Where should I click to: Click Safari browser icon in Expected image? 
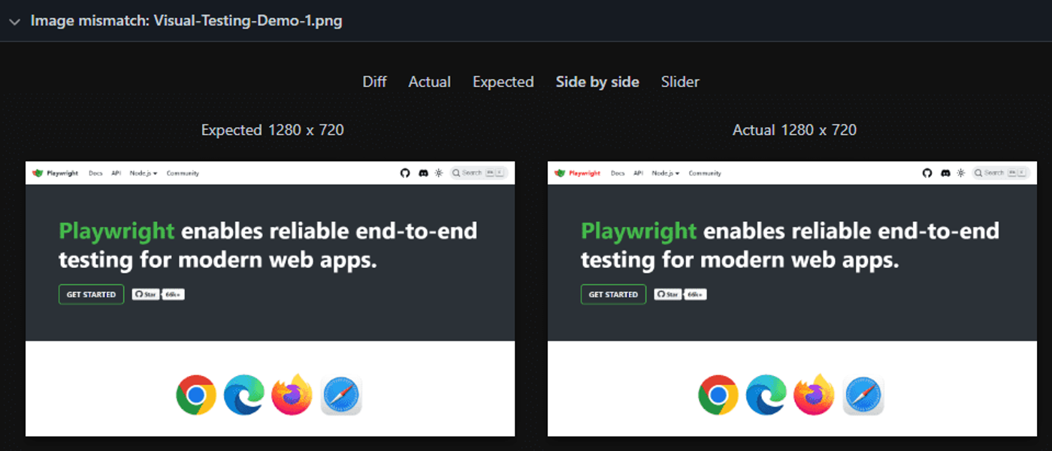[x=341, y=395]
